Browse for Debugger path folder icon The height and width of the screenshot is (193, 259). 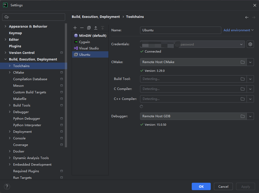click(x=242, y=116)
